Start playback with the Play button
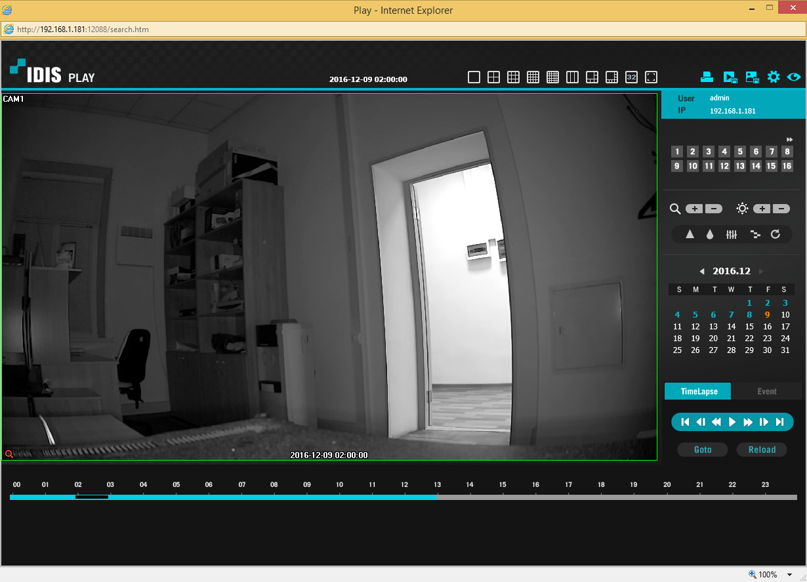The width and height of the screenshot is (807, 582). pos(732,422)
